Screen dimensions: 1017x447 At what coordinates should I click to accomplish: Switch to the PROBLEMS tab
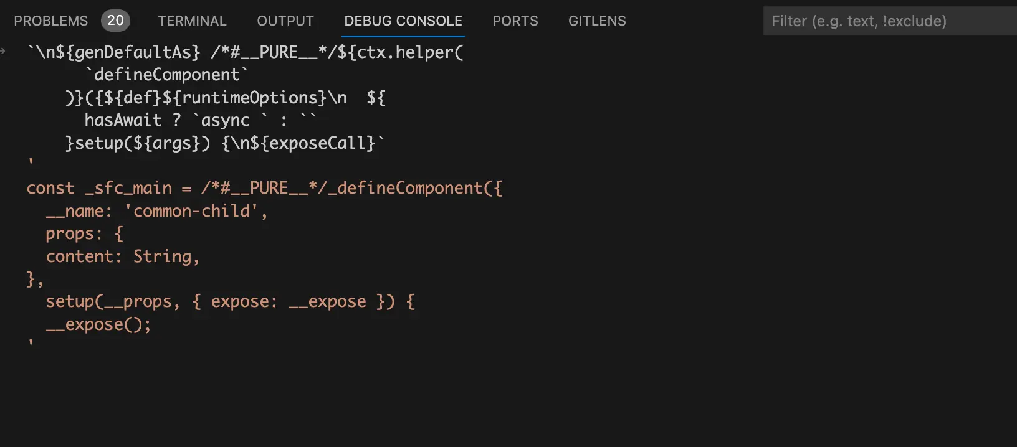tap(50, 21)
